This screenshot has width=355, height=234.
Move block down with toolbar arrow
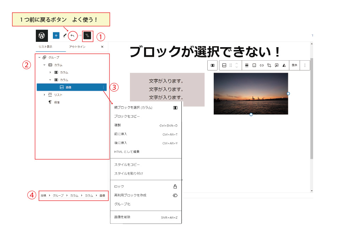click(x=237, y=67)
